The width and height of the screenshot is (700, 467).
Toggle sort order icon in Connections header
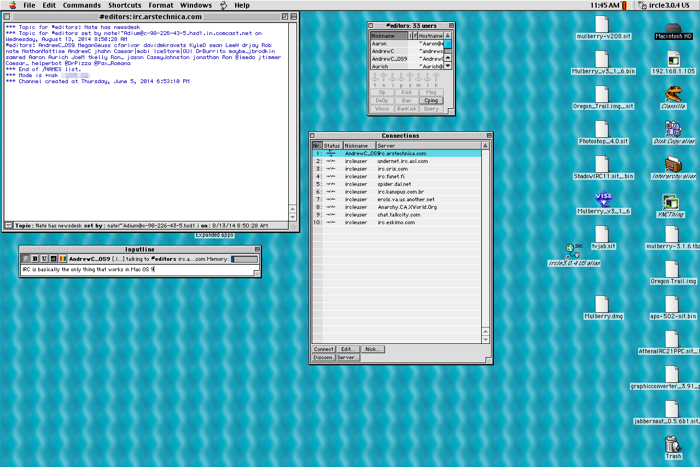click(x=485, y=145)
